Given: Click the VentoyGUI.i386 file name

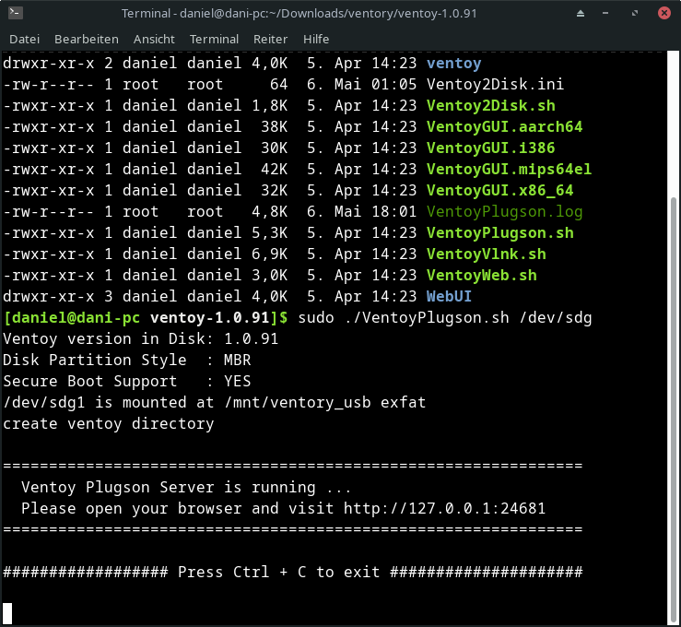Looking at the screenshot, I should (x=491, y=148).
